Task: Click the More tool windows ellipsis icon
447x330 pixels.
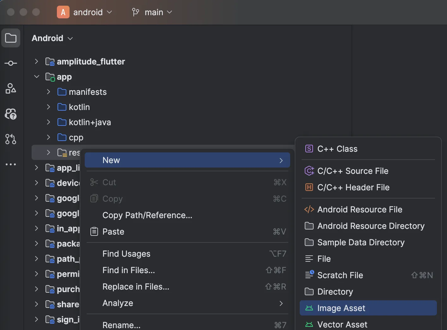Action: [x=11, y=164]
